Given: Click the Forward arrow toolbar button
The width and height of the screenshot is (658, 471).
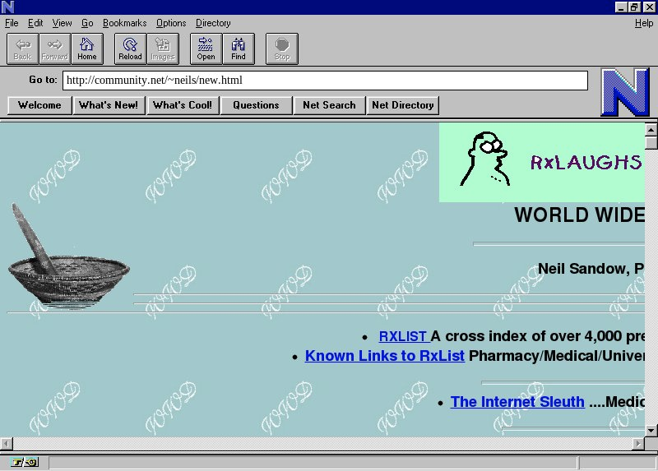Looking at the screenshot, I should coord(54,49).
